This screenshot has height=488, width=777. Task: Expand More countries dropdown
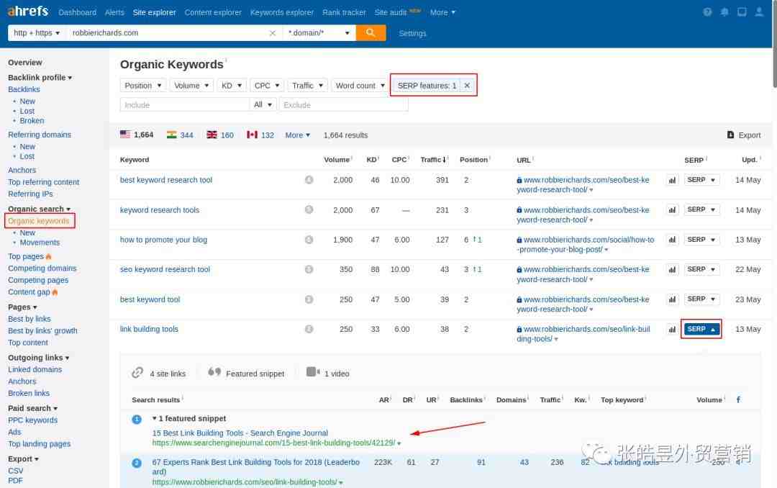[297, 135]
